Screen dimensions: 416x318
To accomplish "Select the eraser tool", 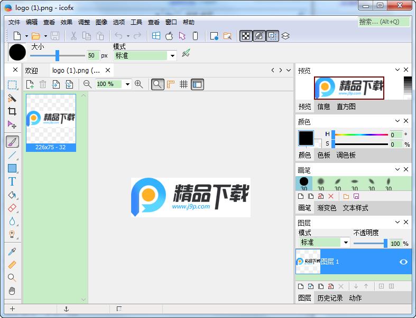I will 12,208.
